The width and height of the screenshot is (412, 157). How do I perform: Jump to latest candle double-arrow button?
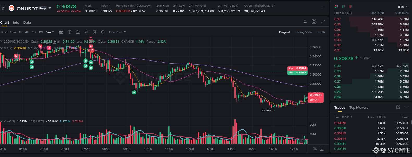[x=302, y=140]
